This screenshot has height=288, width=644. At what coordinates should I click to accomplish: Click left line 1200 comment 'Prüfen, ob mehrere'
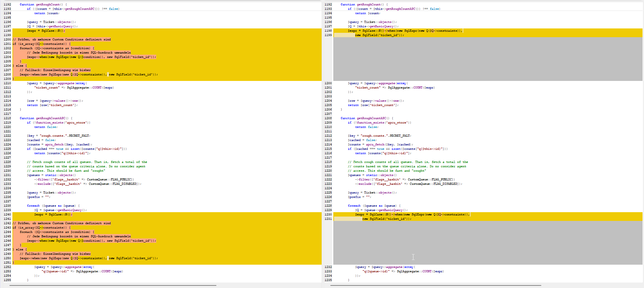coord(62,39)
